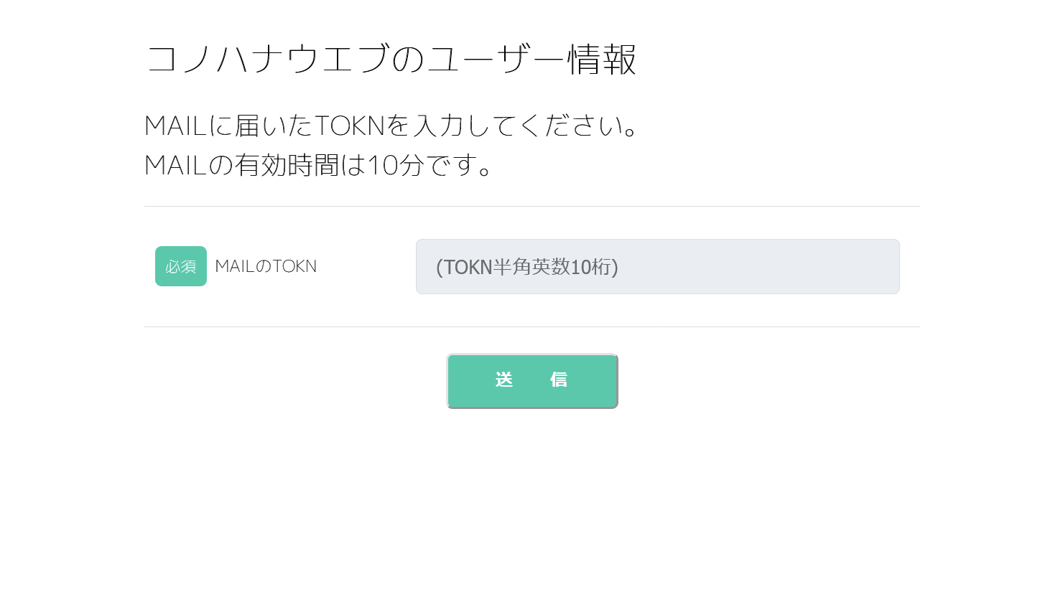Click the horizontal divider above the token row
This screenshot has width=1063, height=597.
click(531, 207)
